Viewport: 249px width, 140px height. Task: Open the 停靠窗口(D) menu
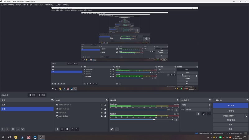click(x=28, y=5)
